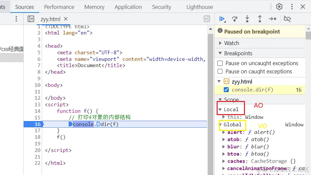This screenshot has height=175, width=311.
Task: Click the info icon beside Paused on breakpoint
Action: pos(220,31)
